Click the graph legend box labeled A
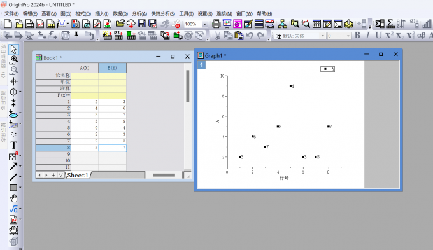This screenshot has width=433, height=250. pos(327,69)
